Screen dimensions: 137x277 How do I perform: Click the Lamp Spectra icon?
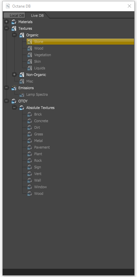coord(22,94)
